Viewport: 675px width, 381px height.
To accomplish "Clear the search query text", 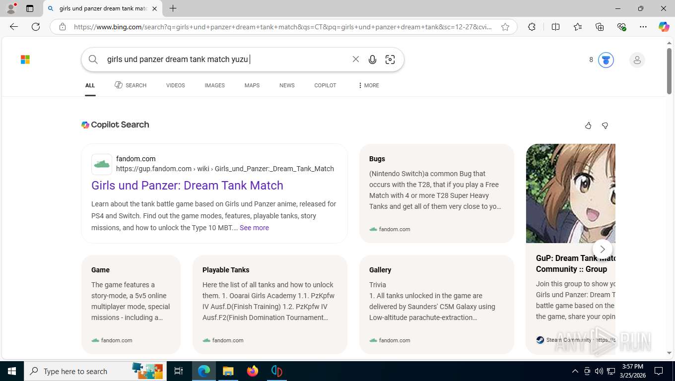I will click(x=355, y=59).
